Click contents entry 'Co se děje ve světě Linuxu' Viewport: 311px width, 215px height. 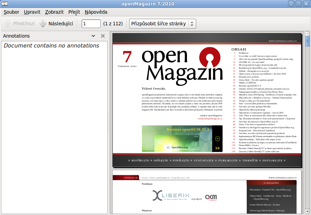(x=258, y=56)
